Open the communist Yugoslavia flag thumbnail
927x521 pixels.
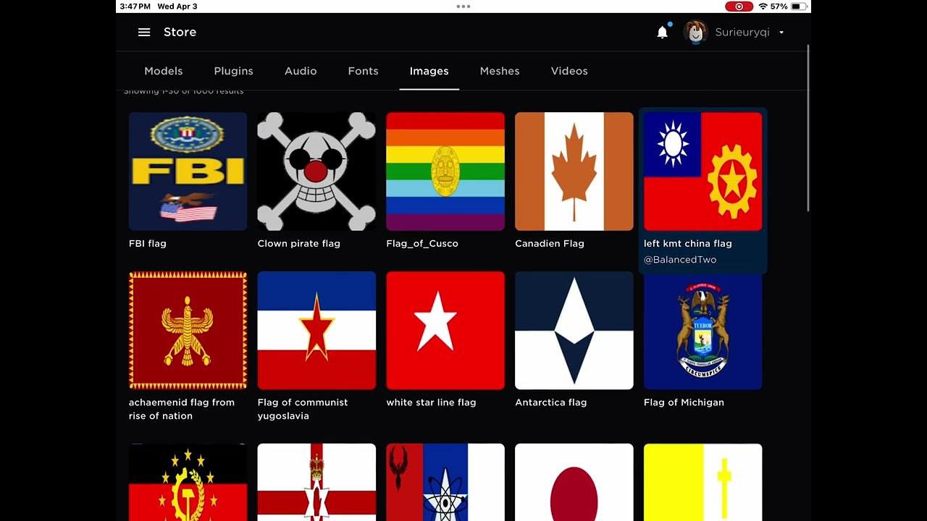pyautogui.click(x=316, y=331)
